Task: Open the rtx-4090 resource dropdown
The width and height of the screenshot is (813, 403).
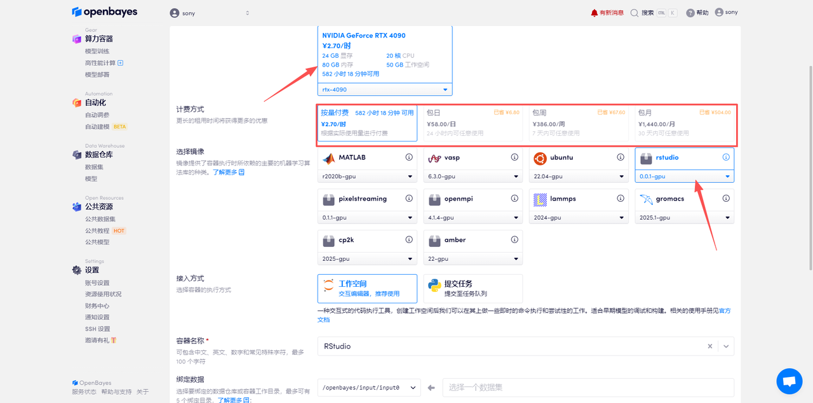Action: (385, 89)
